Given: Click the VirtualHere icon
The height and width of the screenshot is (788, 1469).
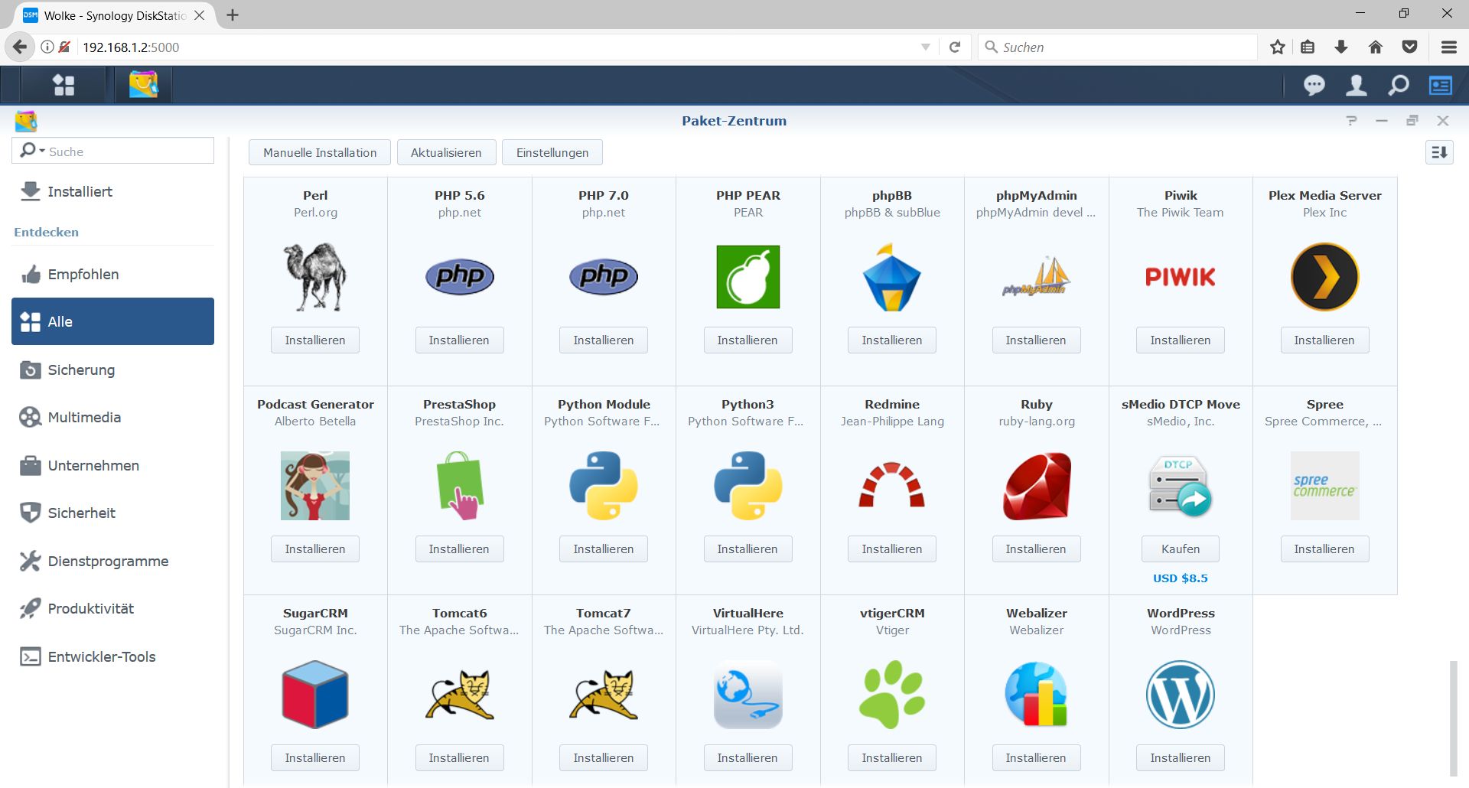Looking at the screenshot, I should point(748,695).
